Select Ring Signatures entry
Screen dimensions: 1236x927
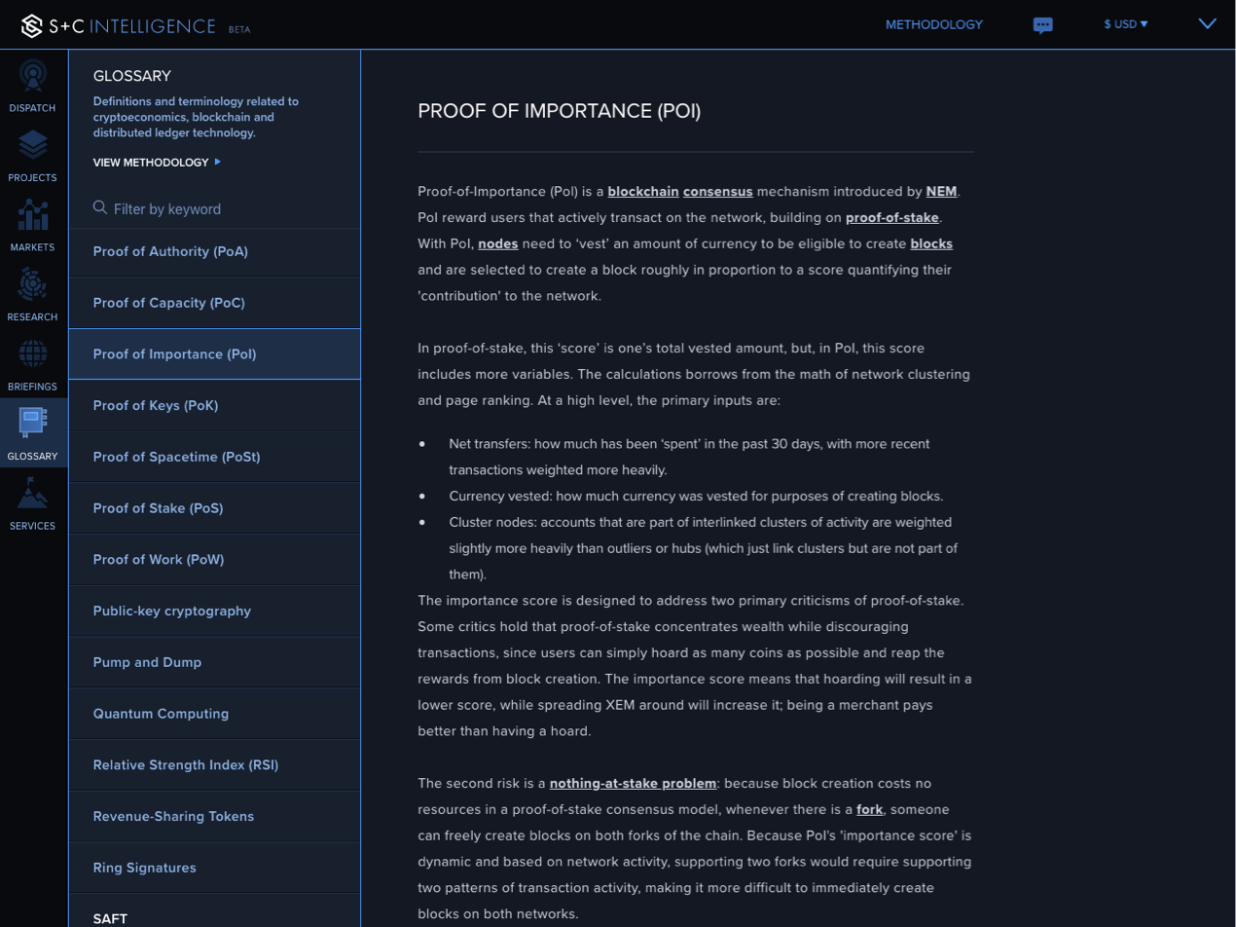pyautogui.click(x=214, y=868)
